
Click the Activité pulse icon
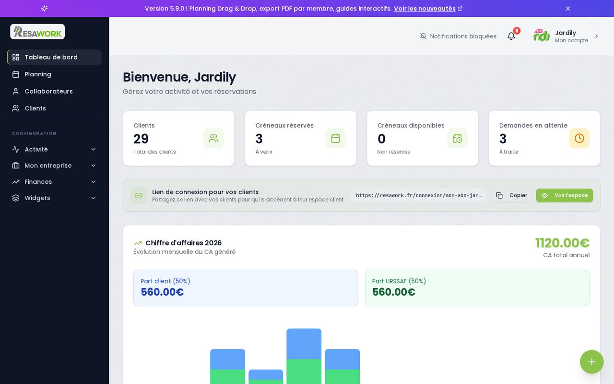coord(16,149)
